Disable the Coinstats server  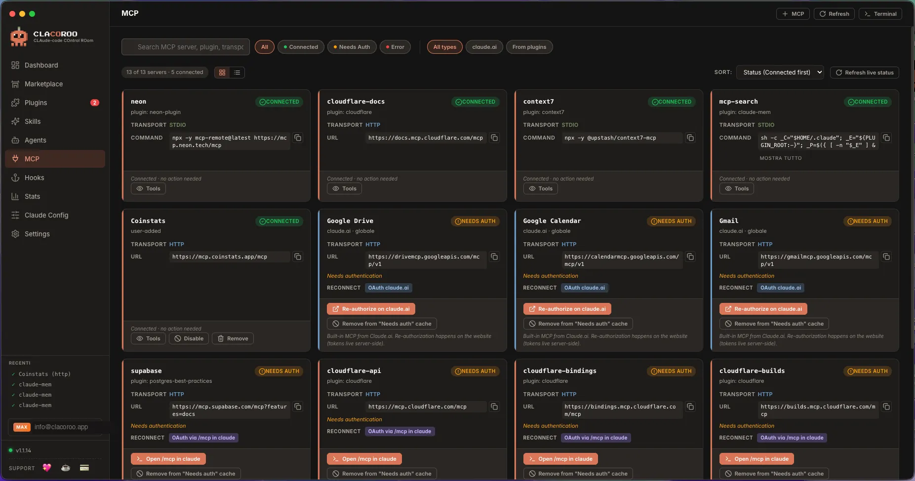(189, 338)
